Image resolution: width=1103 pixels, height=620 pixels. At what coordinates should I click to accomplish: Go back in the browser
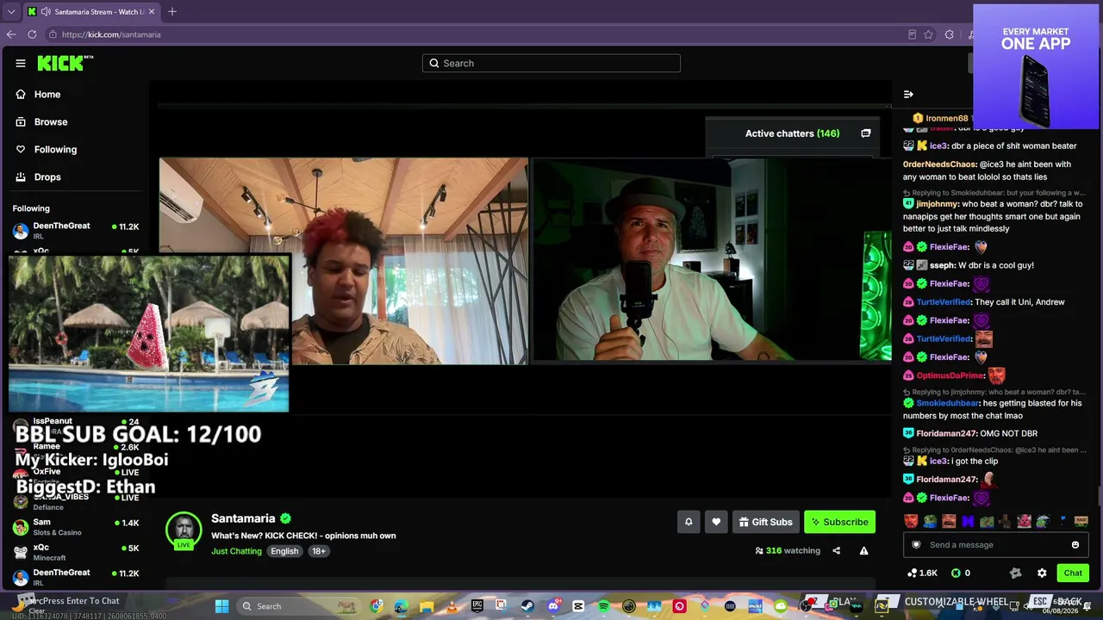coord(11,34)
